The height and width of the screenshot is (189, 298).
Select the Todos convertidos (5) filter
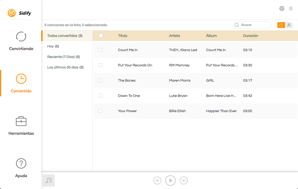point(67,36)
